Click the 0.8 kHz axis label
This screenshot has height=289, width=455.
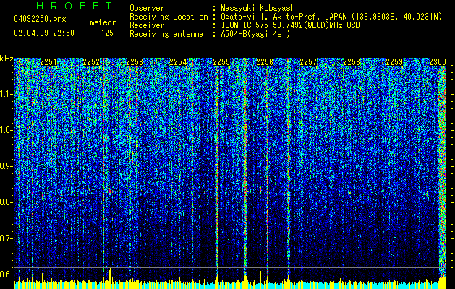tap(7, 202)
